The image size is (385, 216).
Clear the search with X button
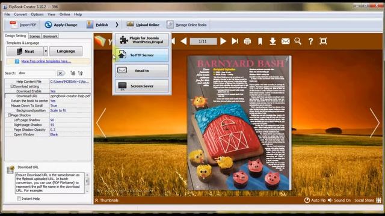click(60, 73)
